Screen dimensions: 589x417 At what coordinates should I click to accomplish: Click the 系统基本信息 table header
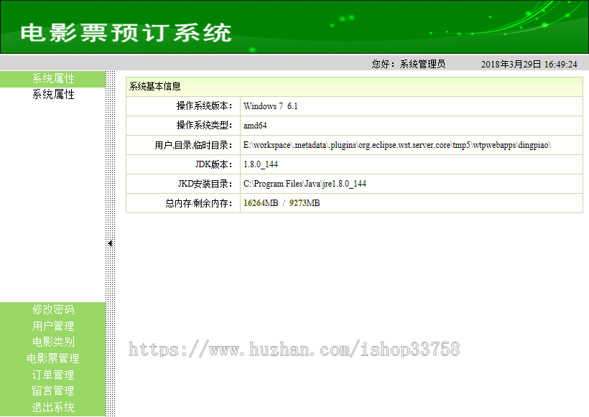click(354, 87)
